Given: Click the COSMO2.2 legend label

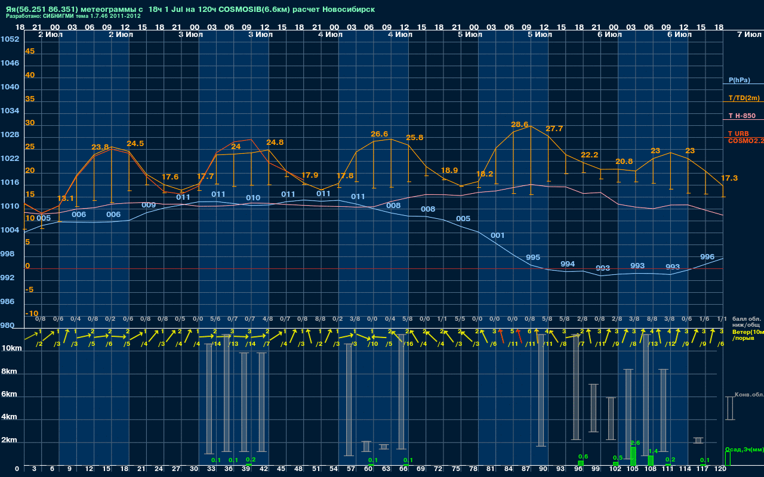Looking at the screenshot, I should click(x=745, y=141).
